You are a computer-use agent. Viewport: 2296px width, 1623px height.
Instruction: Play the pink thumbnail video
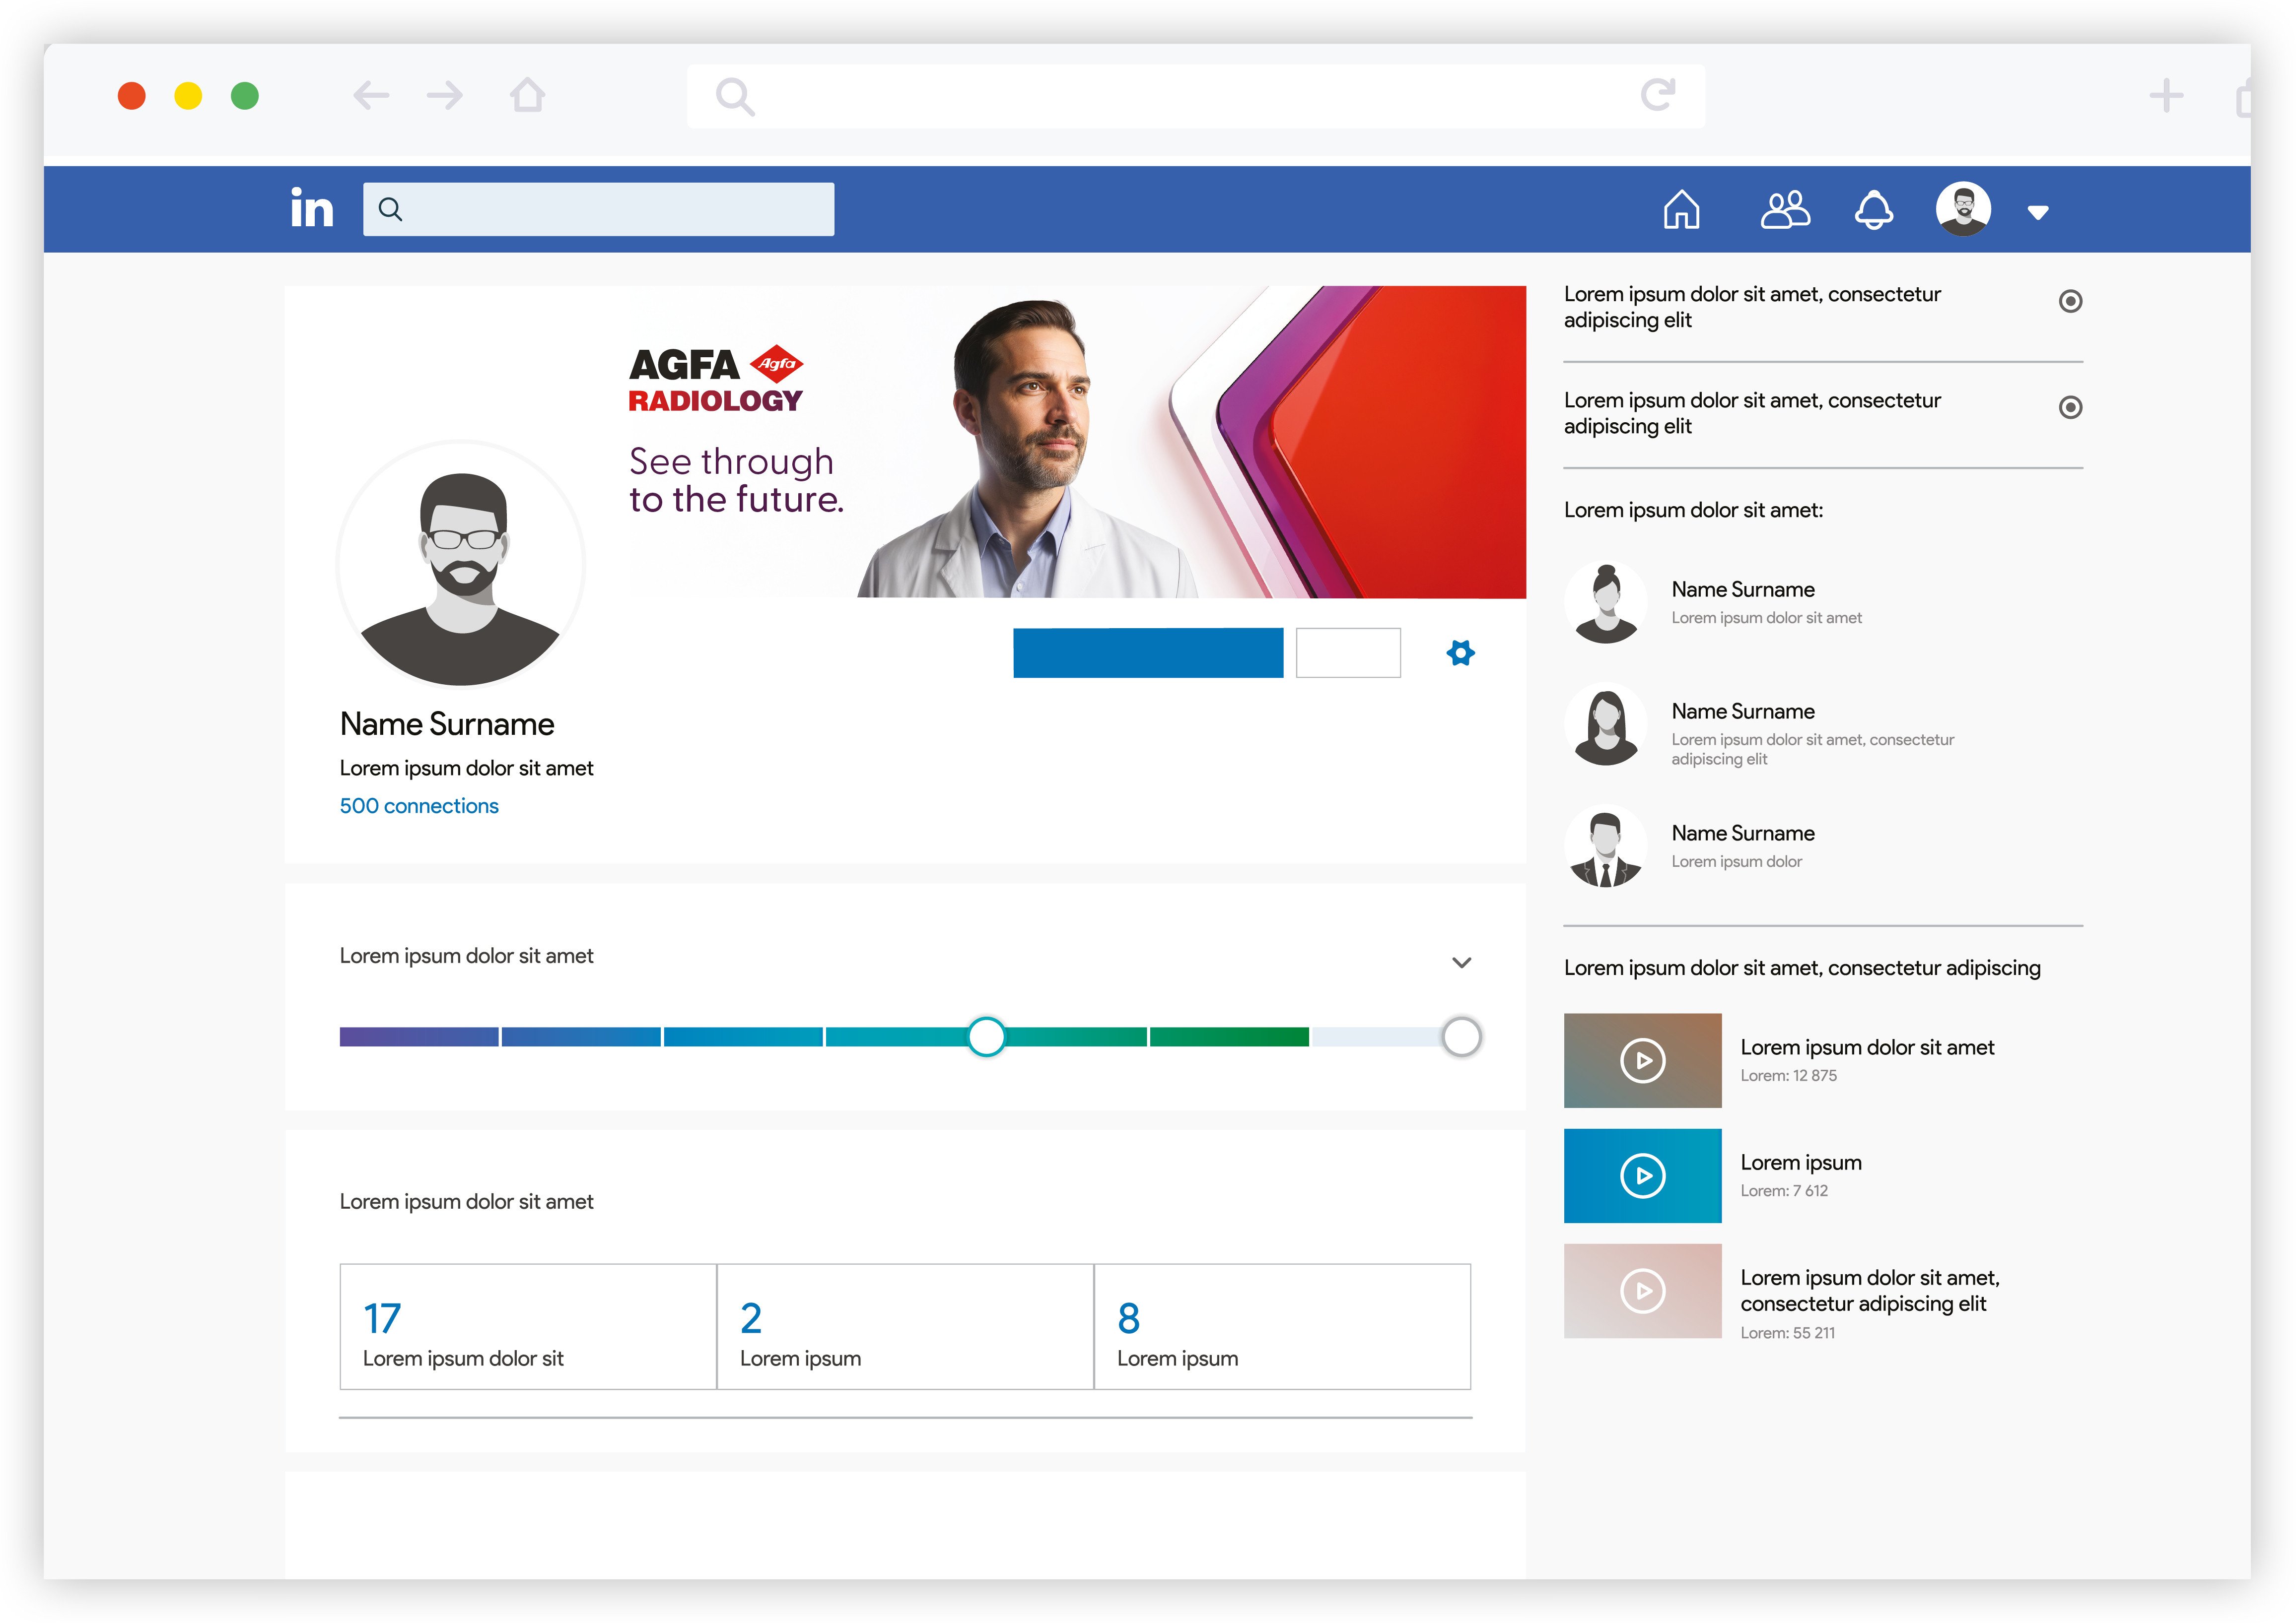[1642, 1290]
